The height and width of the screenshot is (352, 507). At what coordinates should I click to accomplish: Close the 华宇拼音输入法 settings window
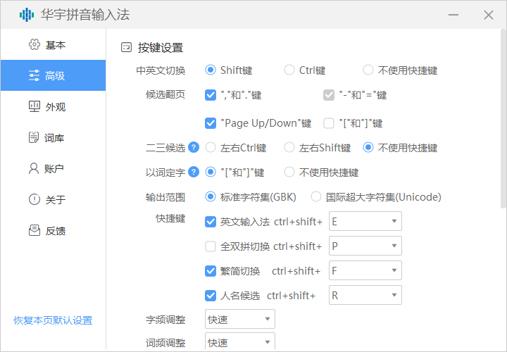point(488,15)
